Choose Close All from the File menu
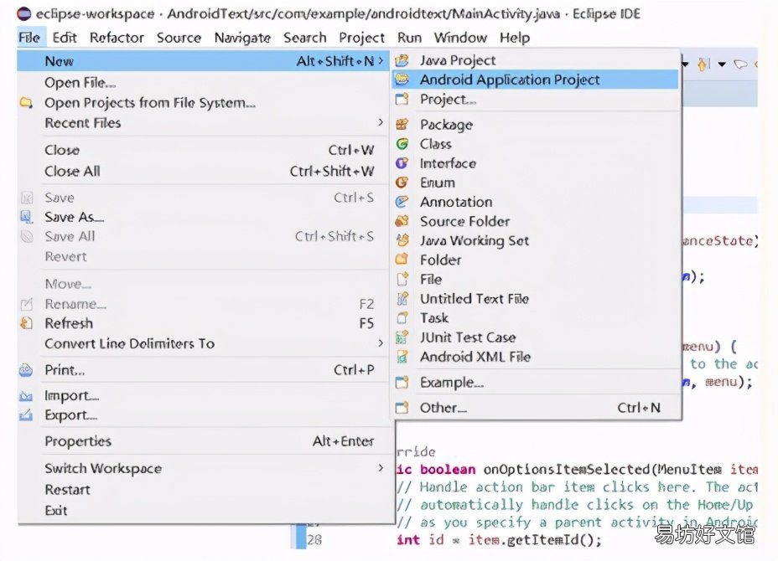This screenshot has width=778, height=561. point(203,171)
